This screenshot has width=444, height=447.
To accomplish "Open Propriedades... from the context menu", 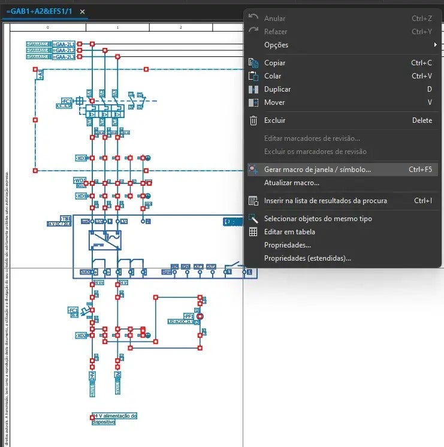I will (287, 245).
